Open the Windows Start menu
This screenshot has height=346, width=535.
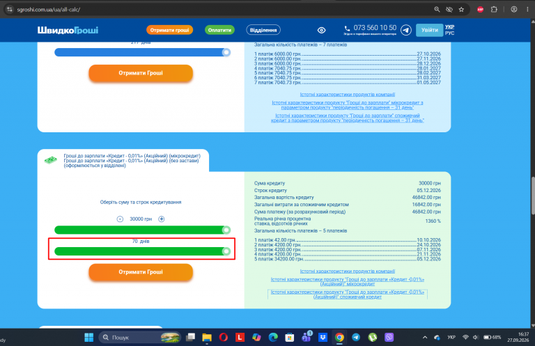pos(88,338)
